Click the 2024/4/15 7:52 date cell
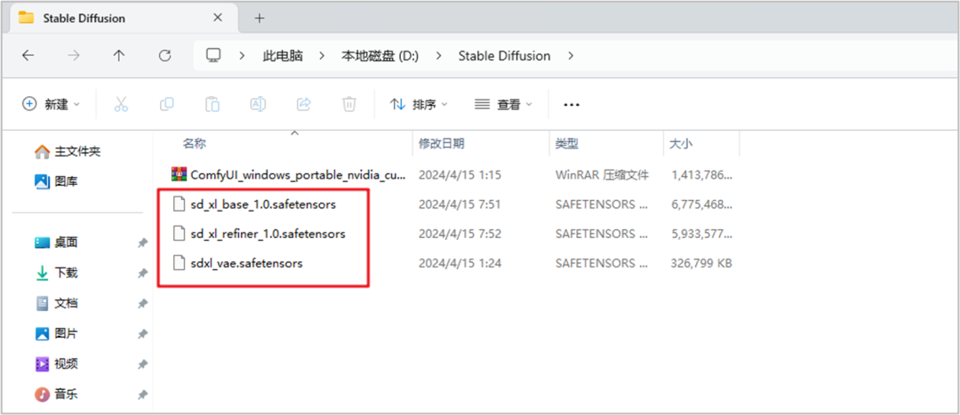The height and width of the screenshot is (415, 960). coord(460,234)
